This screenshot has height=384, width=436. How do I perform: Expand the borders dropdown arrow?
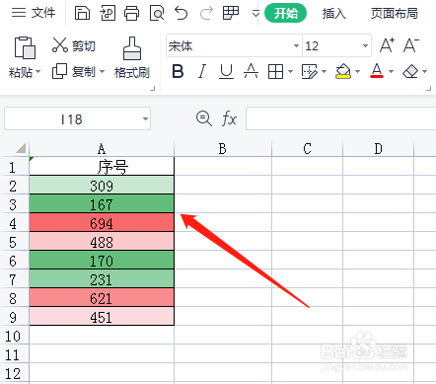(x=290, y=71)
